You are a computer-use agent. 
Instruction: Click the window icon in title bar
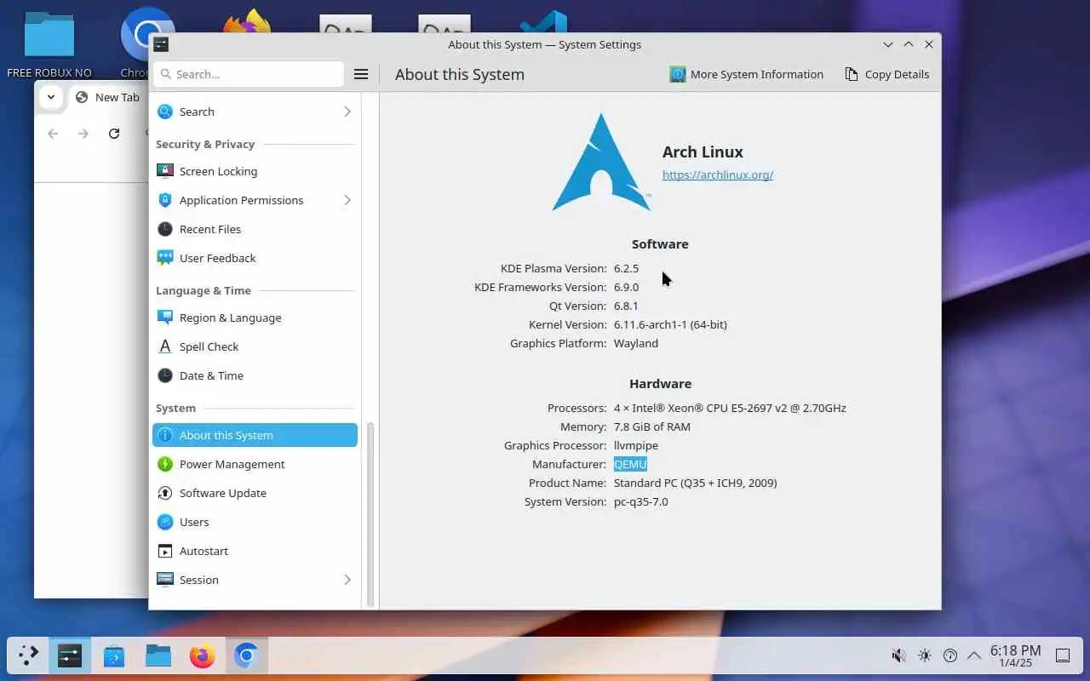click(161, 44)
